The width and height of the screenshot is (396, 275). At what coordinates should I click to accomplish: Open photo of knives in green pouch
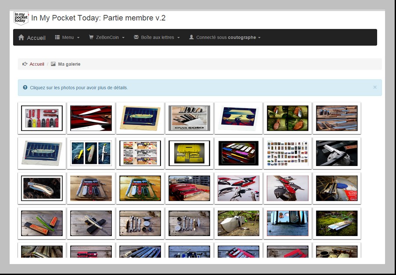[x=140, y=188]
